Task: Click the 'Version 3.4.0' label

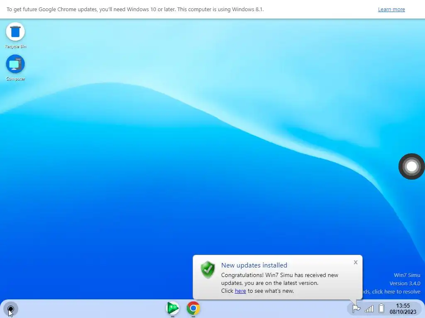Action: (405, 283)
